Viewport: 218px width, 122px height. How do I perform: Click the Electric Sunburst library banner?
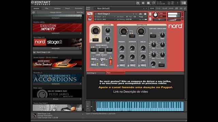pos(57,63)
